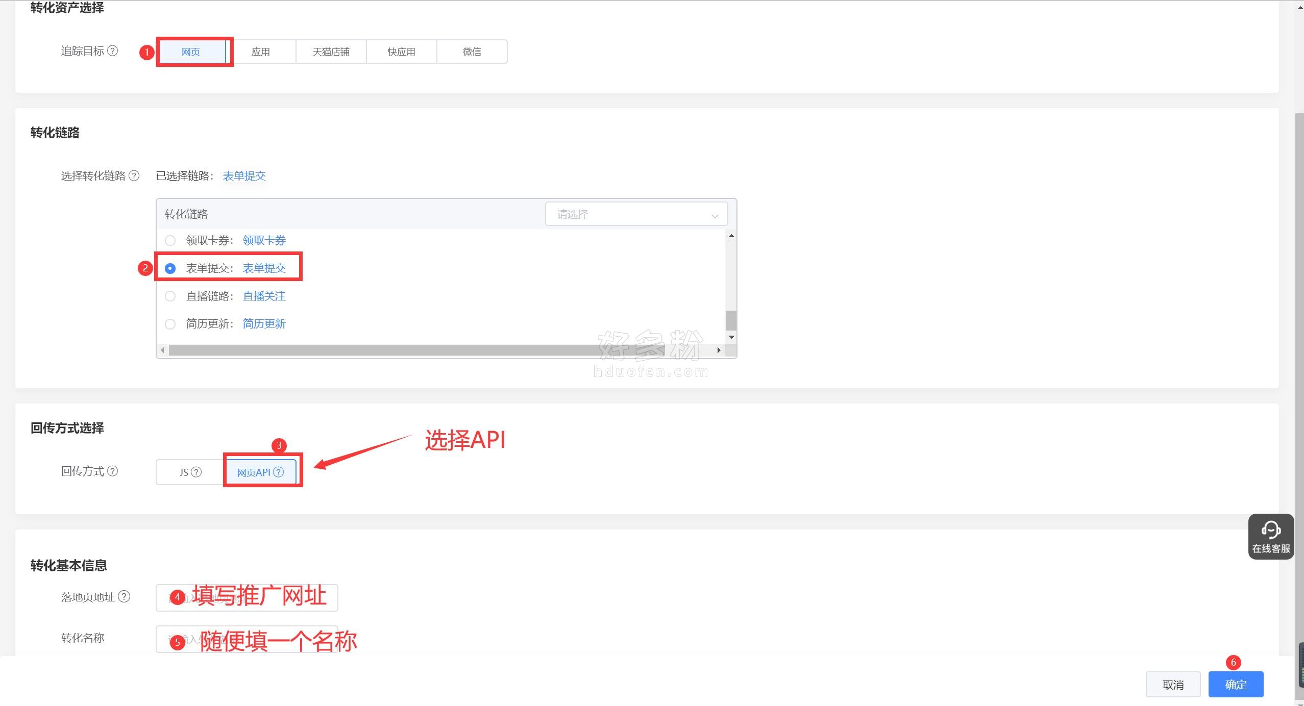Click 确定 confirm button
This screenshot has height=706, width=1304.
point(1236,685)
